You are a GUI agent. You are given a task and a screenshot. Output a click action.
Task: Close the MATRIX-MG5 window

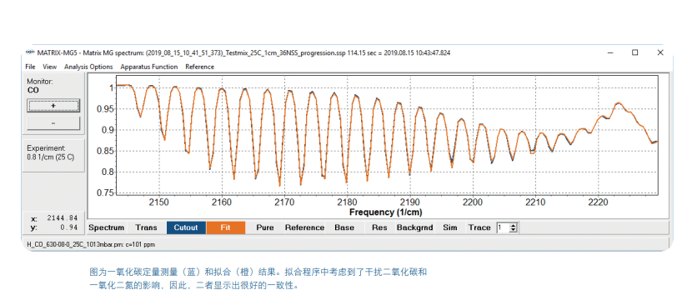click(x=660, y=52)
